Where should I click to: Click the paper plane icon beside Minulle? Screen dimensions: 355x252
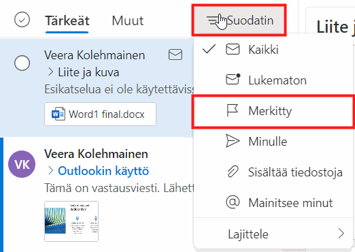pos(233,141)
